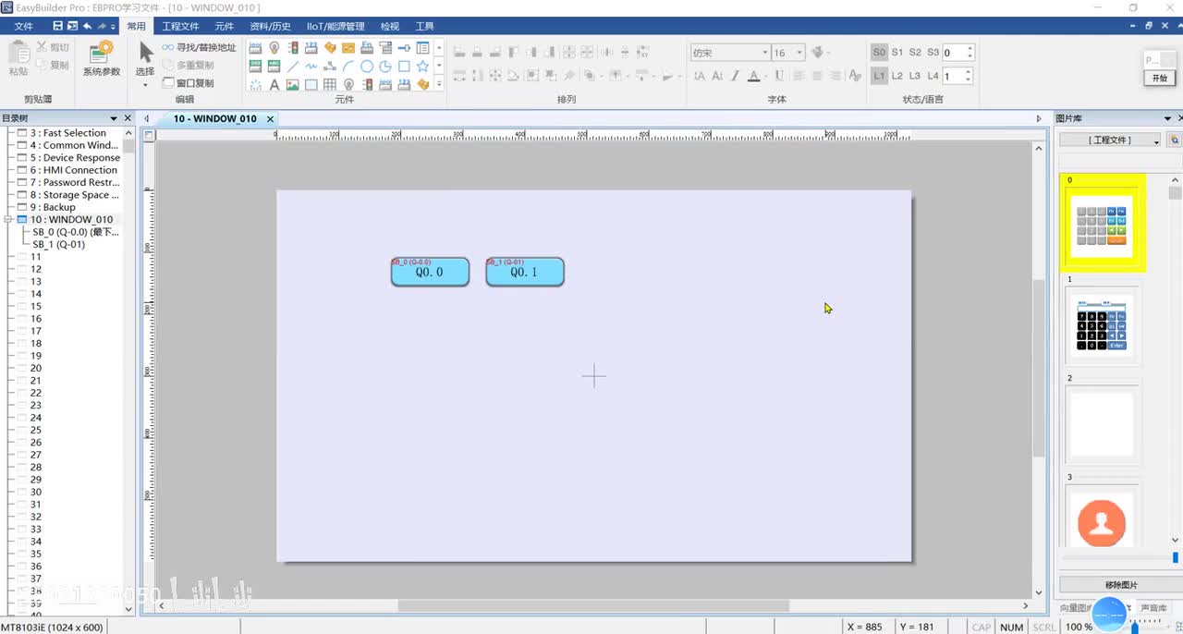The height and width of the screenshot is (634, 1183).
Task: Click the 移除图片 button
Action: click(1120, 585)
